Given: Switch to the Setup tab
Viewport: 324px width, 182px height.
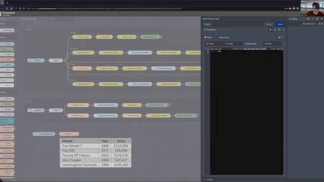Looking at the screenshot, I should (214, 44).
